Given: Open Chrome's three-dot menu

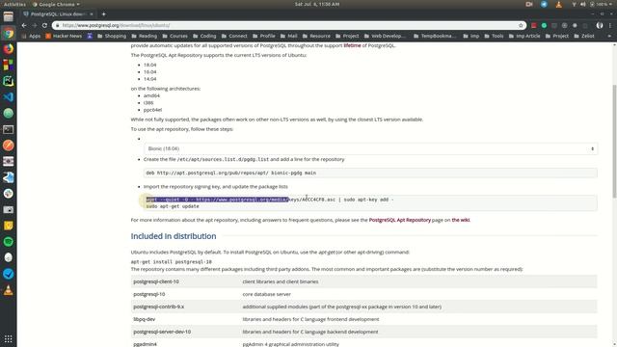Looking at the screenshot, I should click(610, 25).
